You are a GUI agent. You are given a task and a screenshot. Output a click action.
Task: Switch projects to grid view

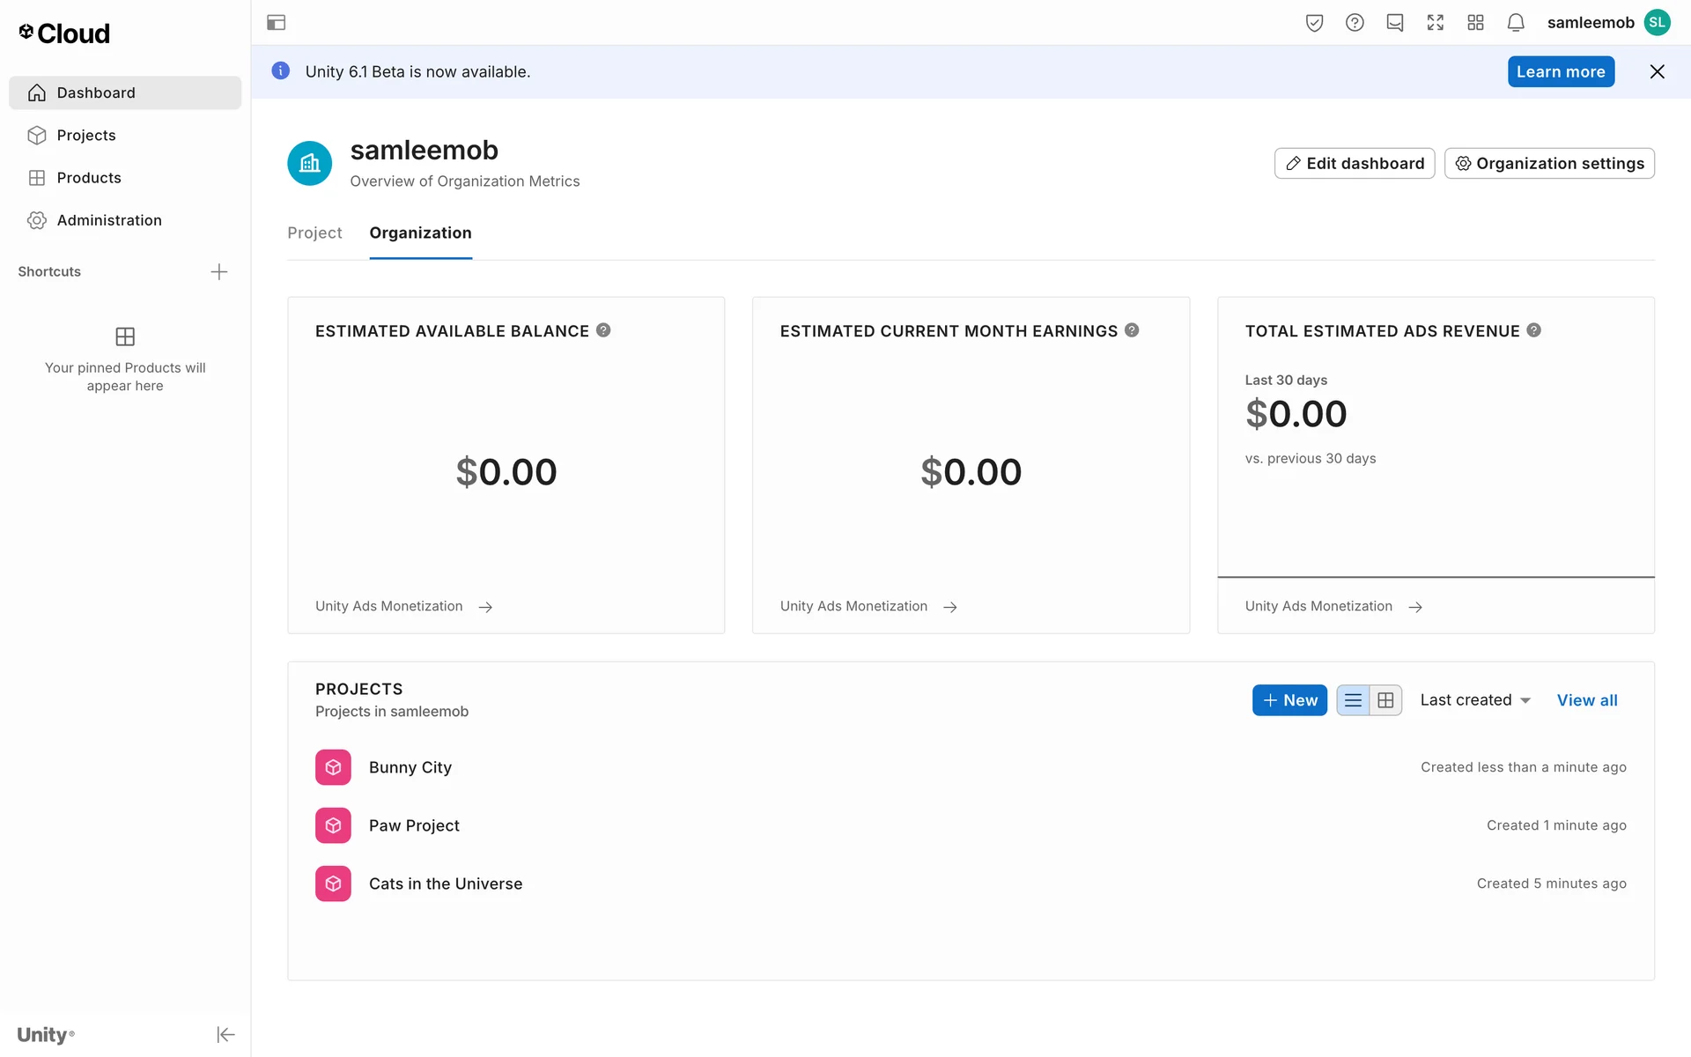(x=1385, y=700)
